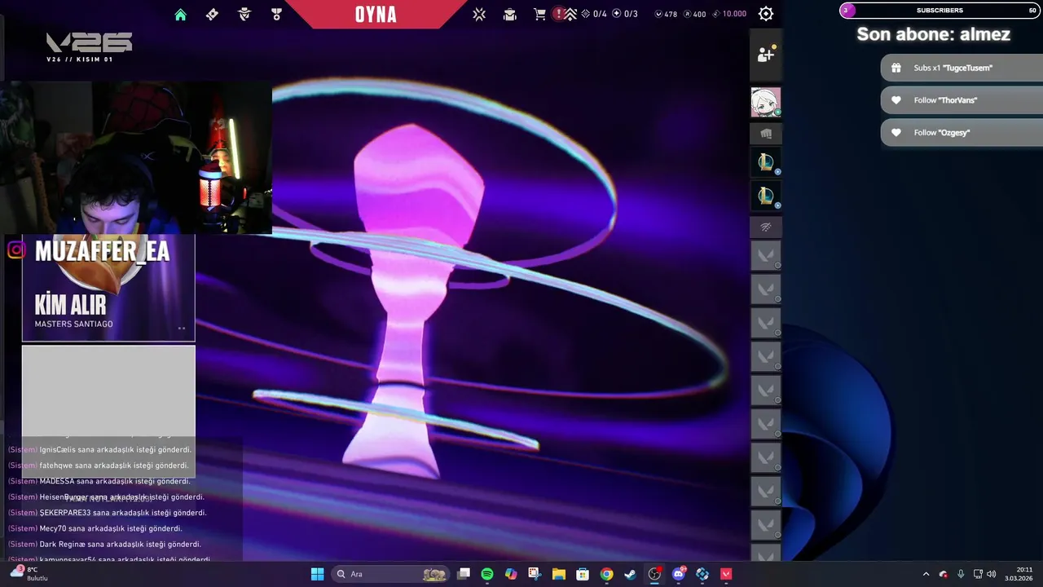Open the Store shopping cart icon
This screenshot has height=587, width=1043.
point(539,14)
